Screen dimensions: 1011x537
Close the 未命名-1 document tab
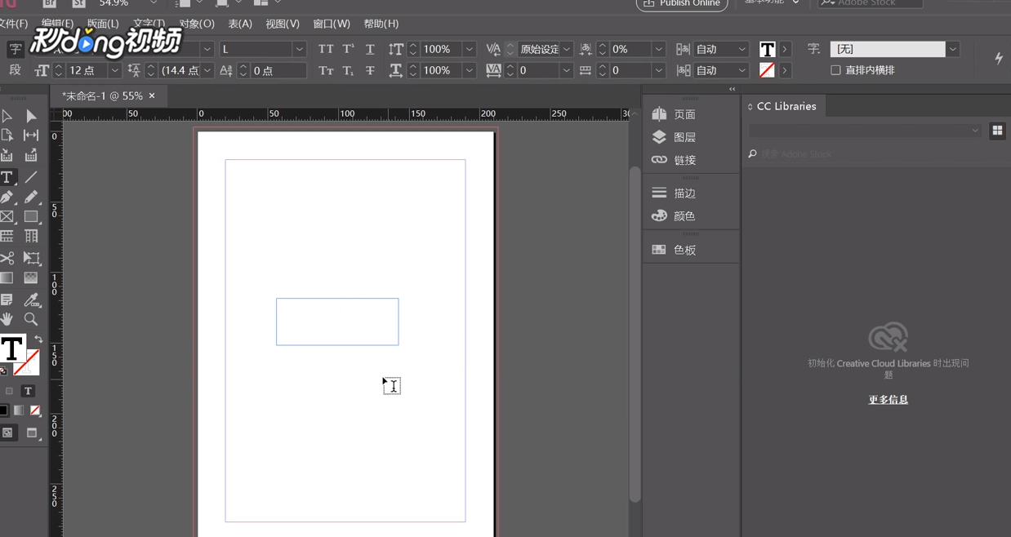click(x=152, y=96)
